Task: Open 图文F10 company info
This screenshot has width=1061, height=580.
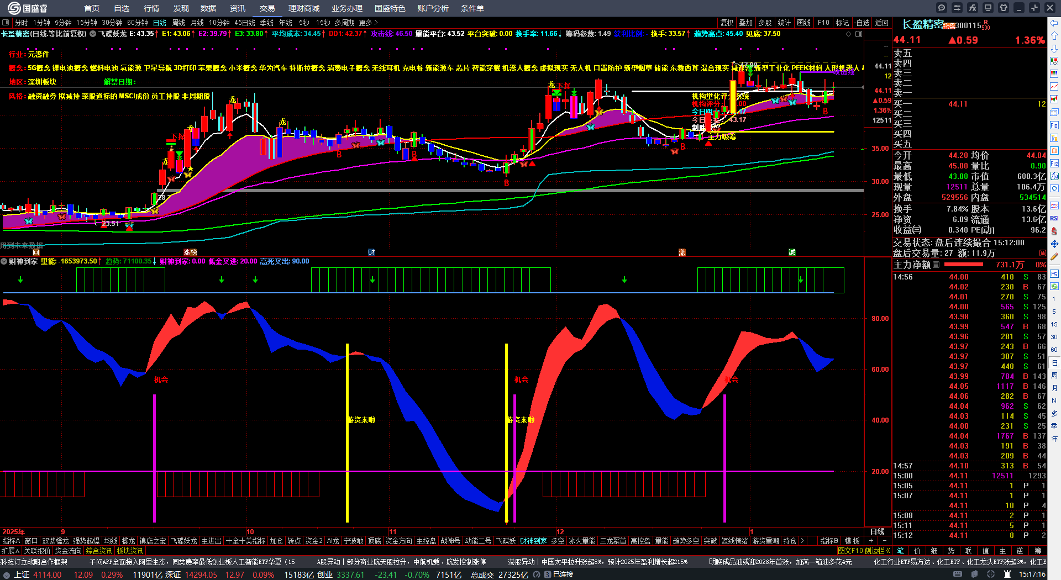Action: [x=850, y=550]
